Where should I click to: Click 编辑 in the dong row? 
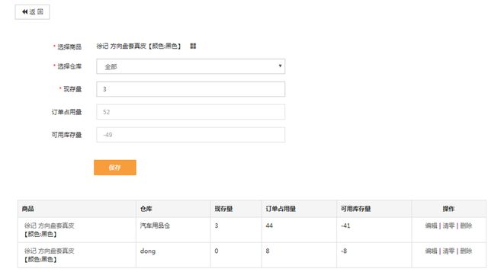click(431, 251)
